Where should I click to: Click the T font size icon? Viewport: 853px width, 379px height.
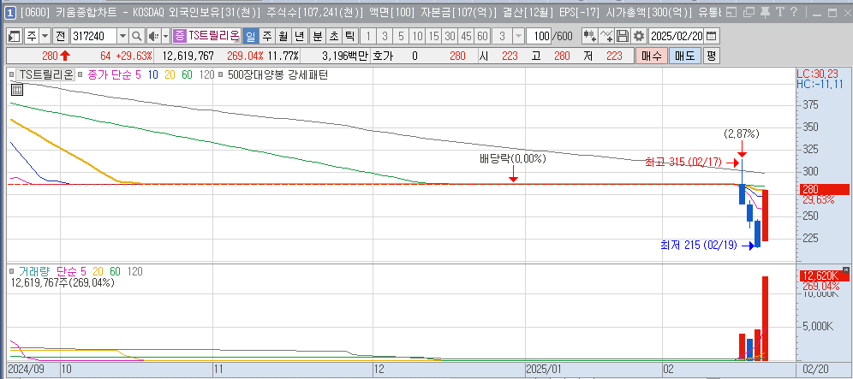[779, 12]
